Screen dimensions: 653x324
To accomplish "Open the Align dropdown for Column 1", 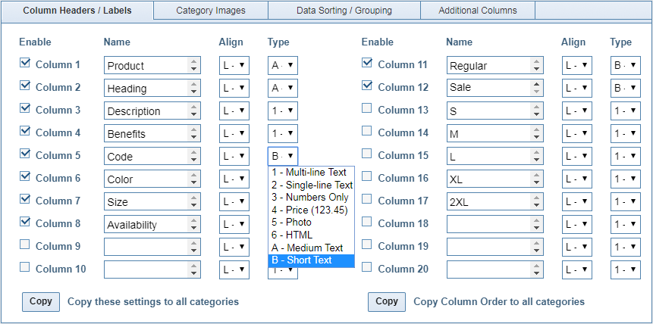I will tap(234, 66).
